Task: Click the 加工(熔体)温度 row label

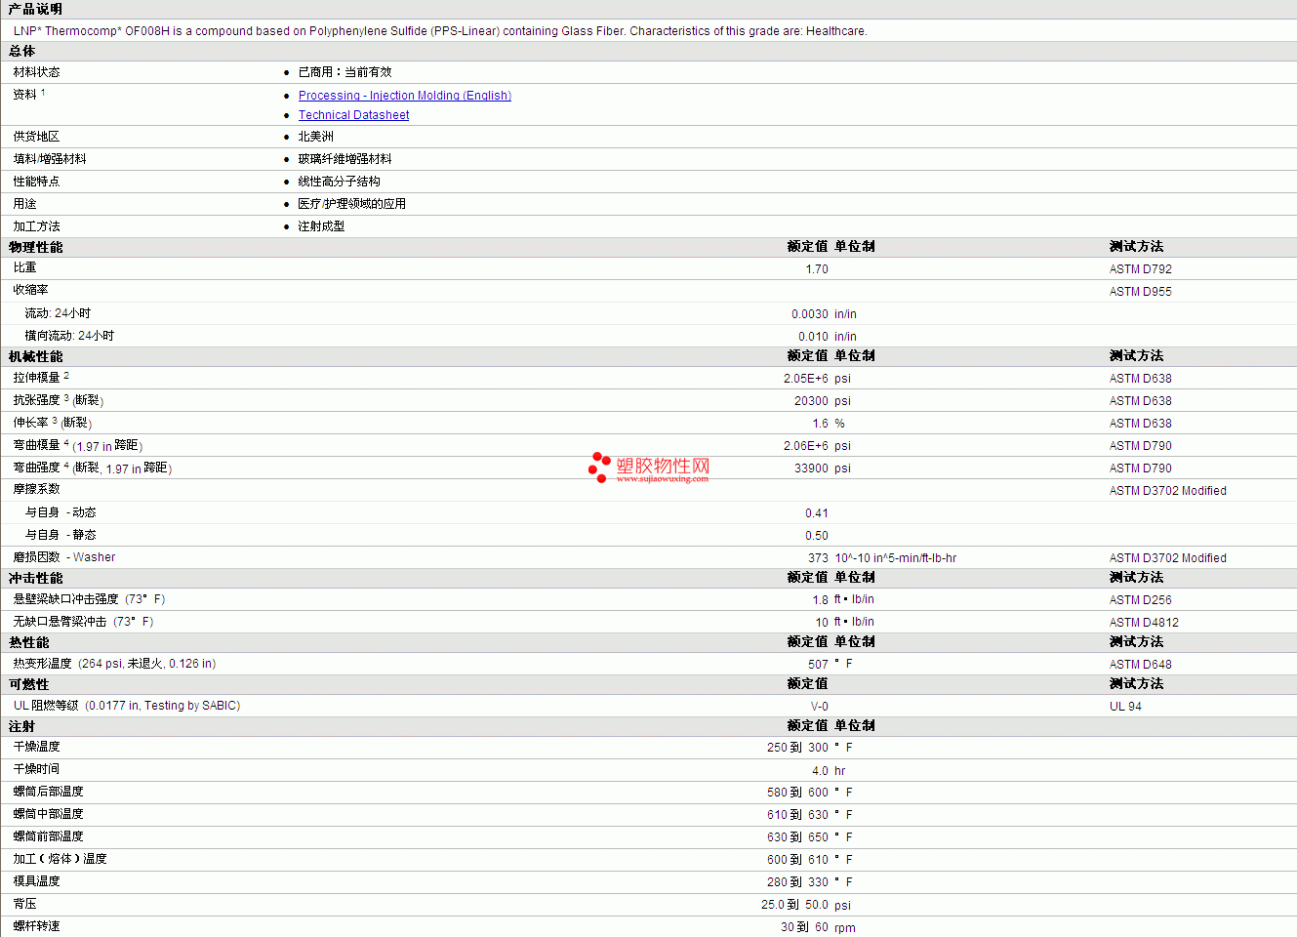Action: [60, 859]
